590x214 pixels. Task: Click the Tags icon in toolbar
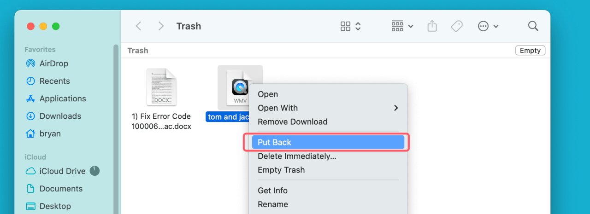tap(457, 26)
